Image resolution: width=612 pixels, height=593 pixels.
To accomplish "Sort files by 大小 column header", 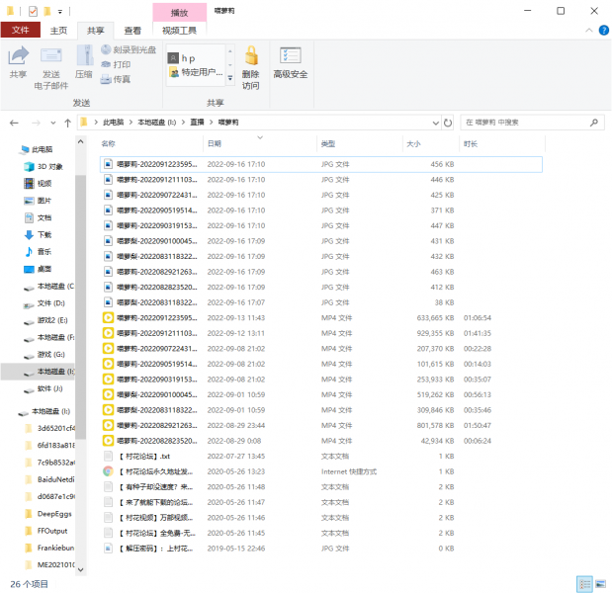I will [413, 144].
